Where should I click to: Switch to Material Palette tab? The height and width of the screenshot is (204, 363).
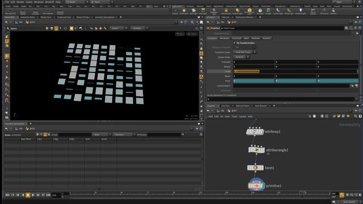click(242, 106)
